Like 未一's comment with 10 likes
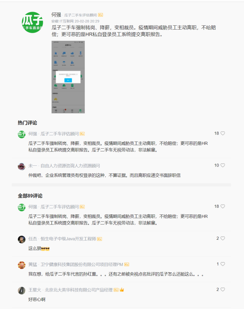This screenshot has width=244, height=309. pos(223,165)
